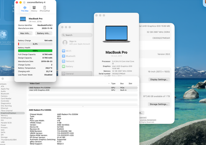Select Card Reader in System Information sidebar

coord(6,99)
